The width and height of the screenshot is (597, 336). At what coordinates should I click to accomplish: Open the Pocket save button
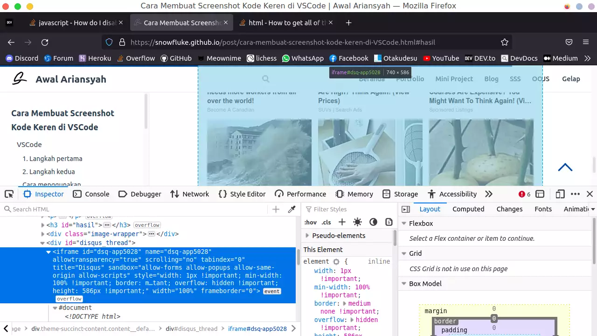click(x=569, y=42)
